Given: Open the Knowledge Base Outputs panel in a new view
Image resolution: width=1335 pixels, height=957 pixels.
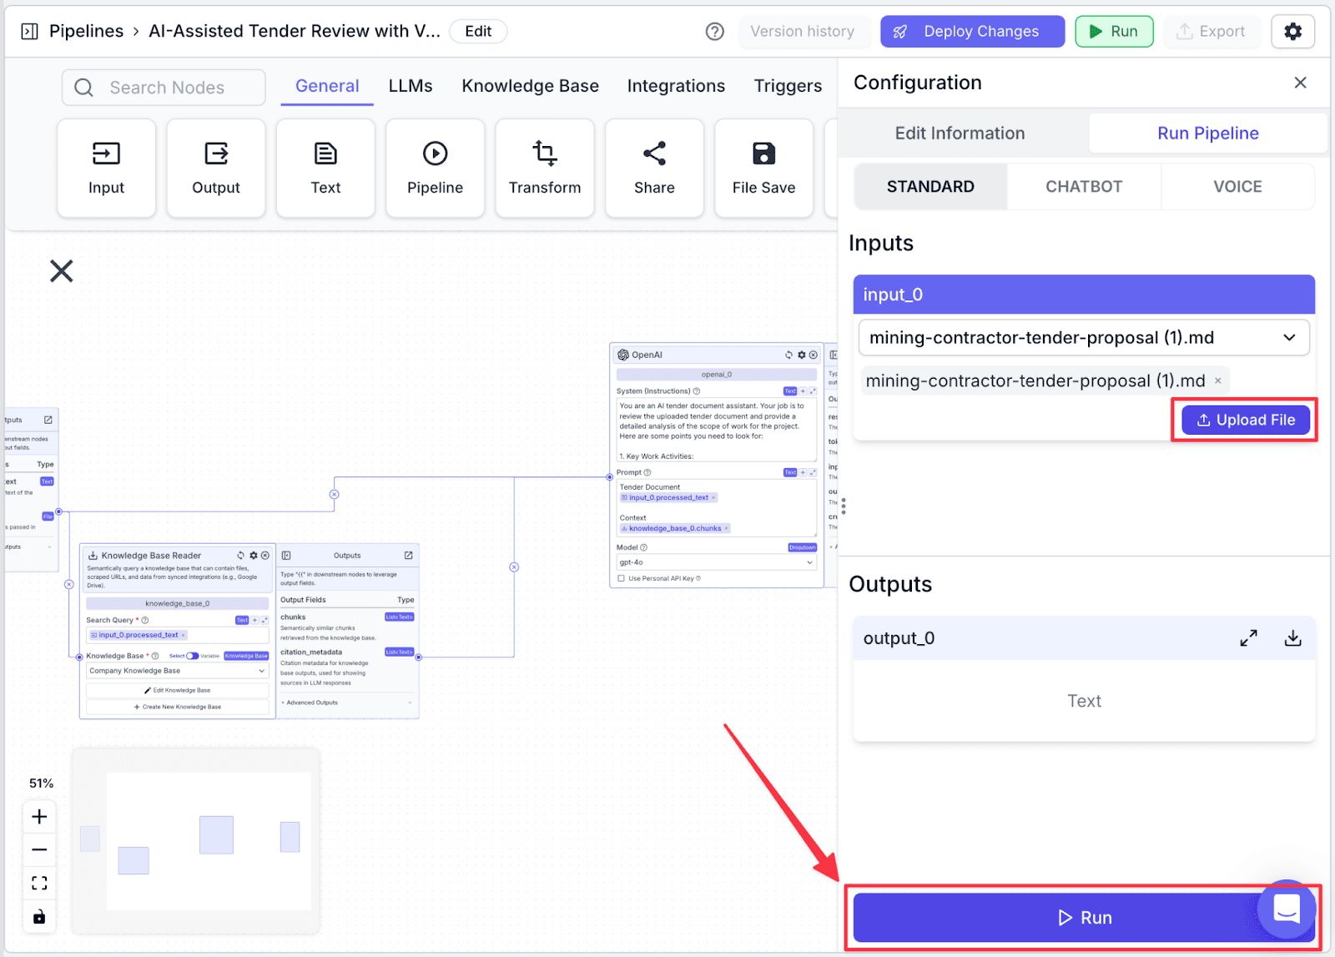Looking at the screenshot, I should pyautogui.click(x=409, y=556).
